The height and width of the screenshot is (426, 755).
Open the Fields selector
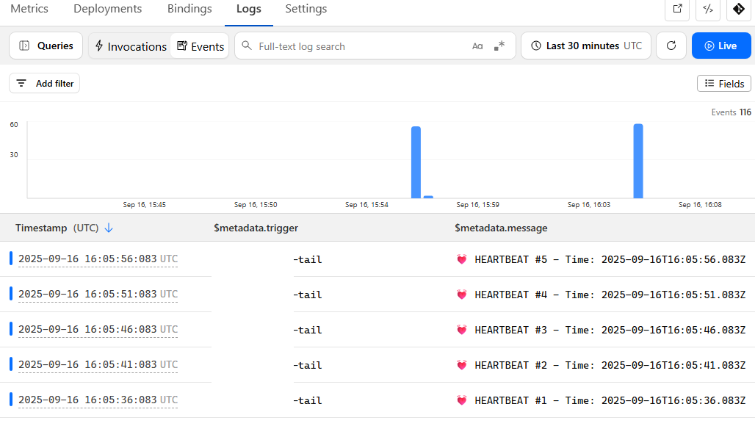pos(723,83)
